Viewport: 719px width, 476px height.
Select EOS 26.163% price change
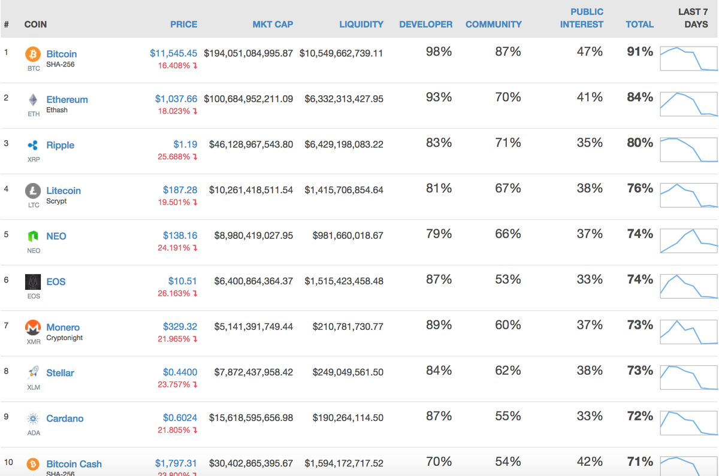[x=177, y=293]
